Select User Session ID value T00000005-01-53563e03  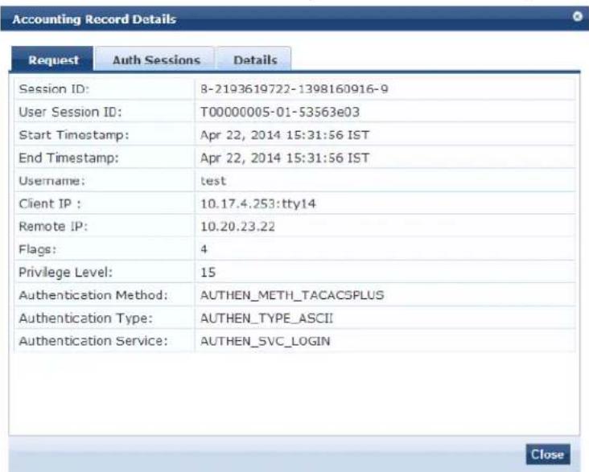click(x=280, y=112)
